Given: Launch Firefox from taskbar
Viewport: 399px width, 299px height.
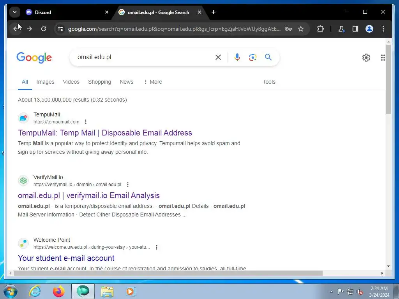Looking at the screenshot, I should (x=58, y=291).
